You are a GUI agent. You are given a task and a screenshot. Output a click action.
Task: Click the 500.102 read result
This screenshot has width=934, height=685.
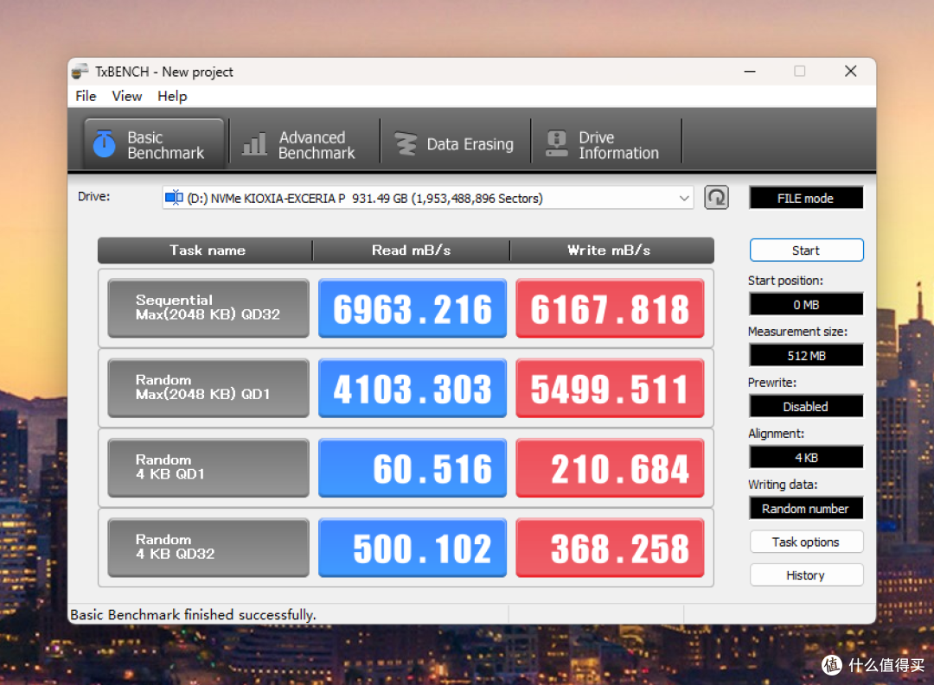(413, 547)
